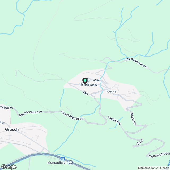This screenshot has height=170, width=170.
Task: Open the Map data ©2025 Google attribution
Action: [x=154, y=168]
